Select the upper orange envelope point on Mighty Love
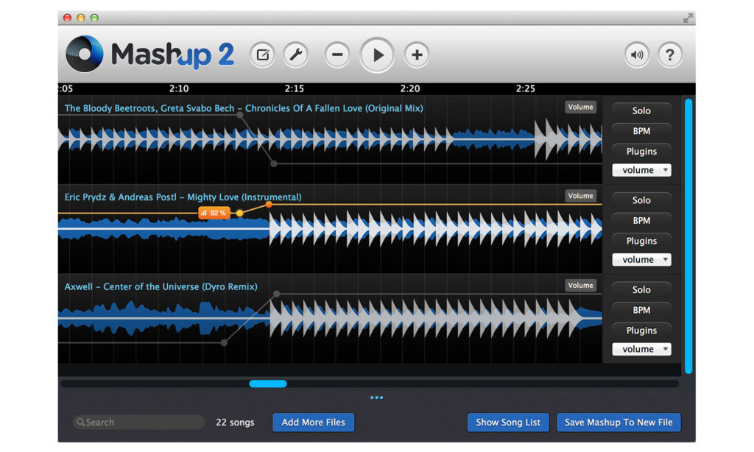This screenshot has height=452, width=754. coord(269,205)
